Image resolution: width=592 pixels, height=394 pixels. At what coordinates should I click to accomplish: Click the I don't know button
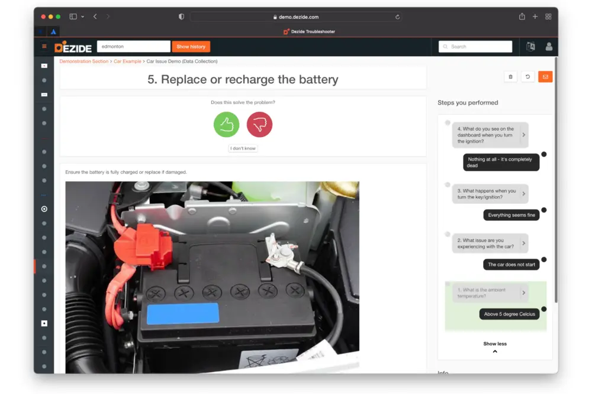(x=243, y=148)
